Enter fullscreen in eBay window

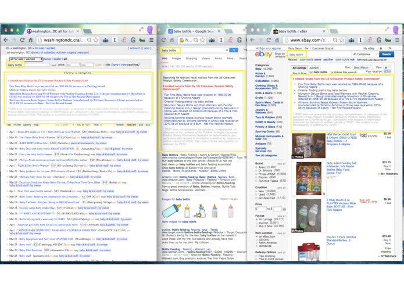[387, 30]
